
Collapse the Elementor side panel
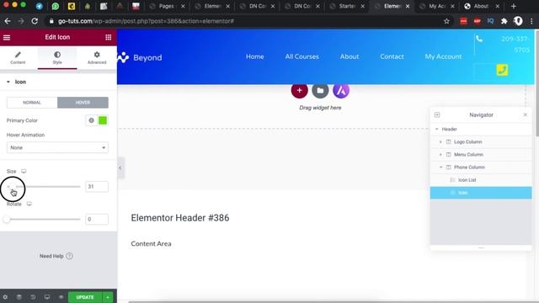[120, 167]
